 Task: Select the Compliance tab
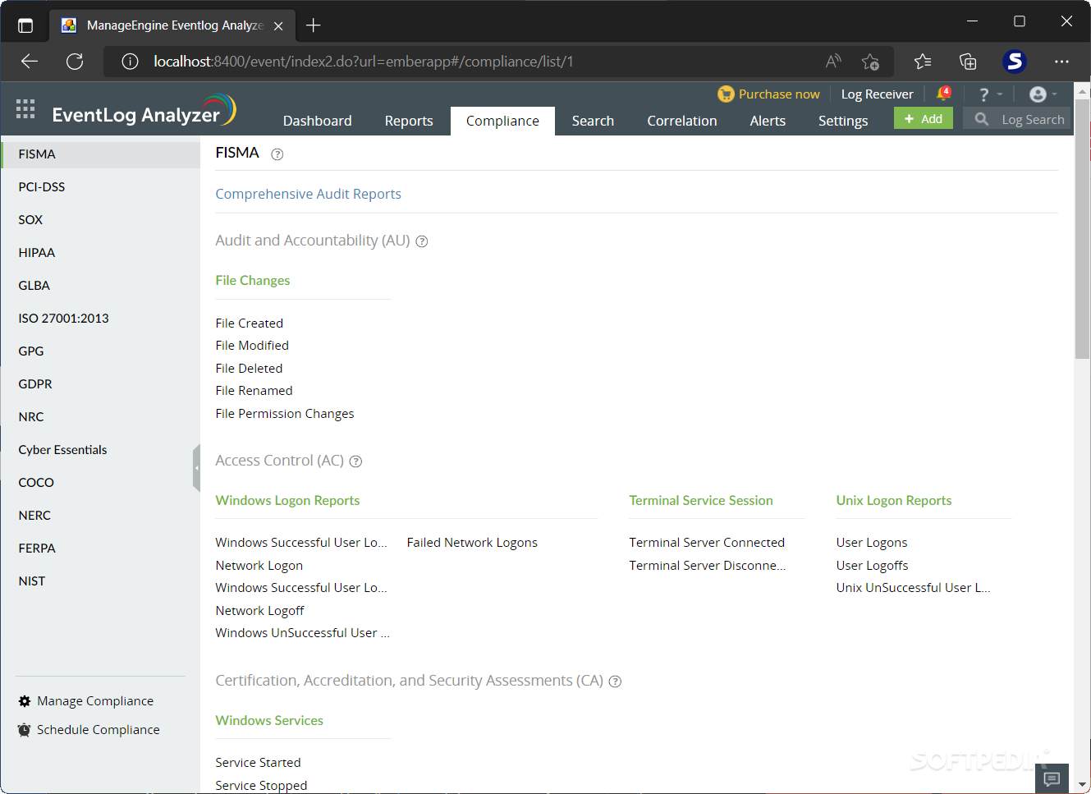(502, 121)
